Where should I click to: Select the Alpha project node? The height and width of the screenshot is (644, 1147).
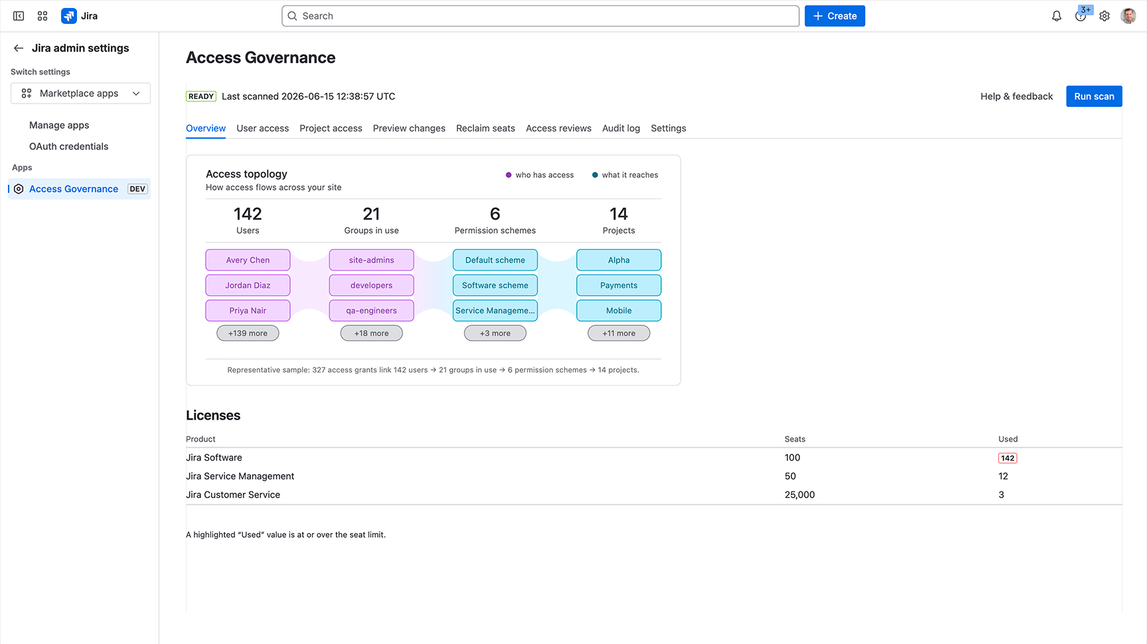coord(619,260)
